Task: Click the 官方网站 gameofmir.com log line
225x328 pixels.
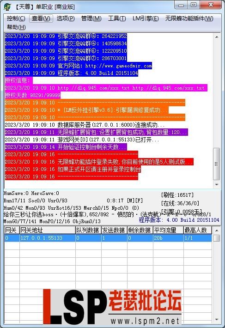Action: tap(78, 66)
